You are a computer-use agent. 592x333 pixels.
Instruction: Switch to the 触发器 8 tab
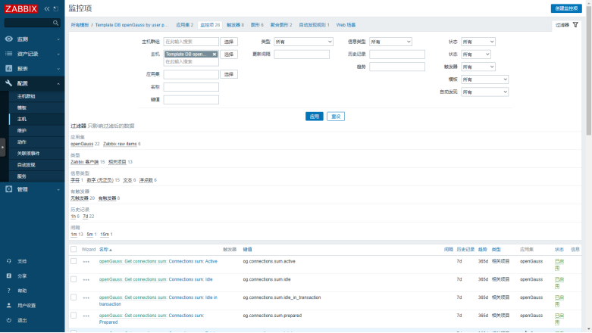[235, 25]
